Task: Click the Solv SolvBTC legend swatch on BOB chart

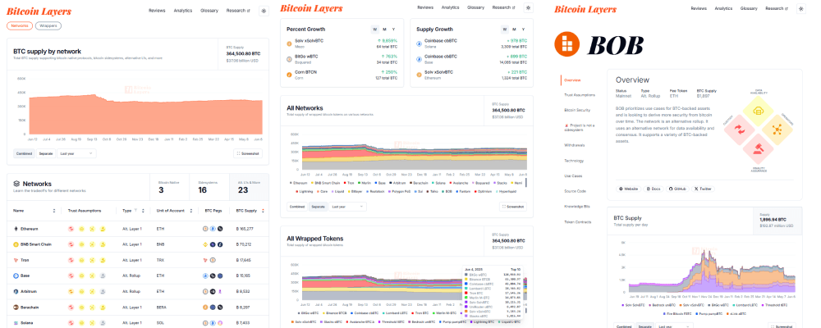Action: [622, 304]
